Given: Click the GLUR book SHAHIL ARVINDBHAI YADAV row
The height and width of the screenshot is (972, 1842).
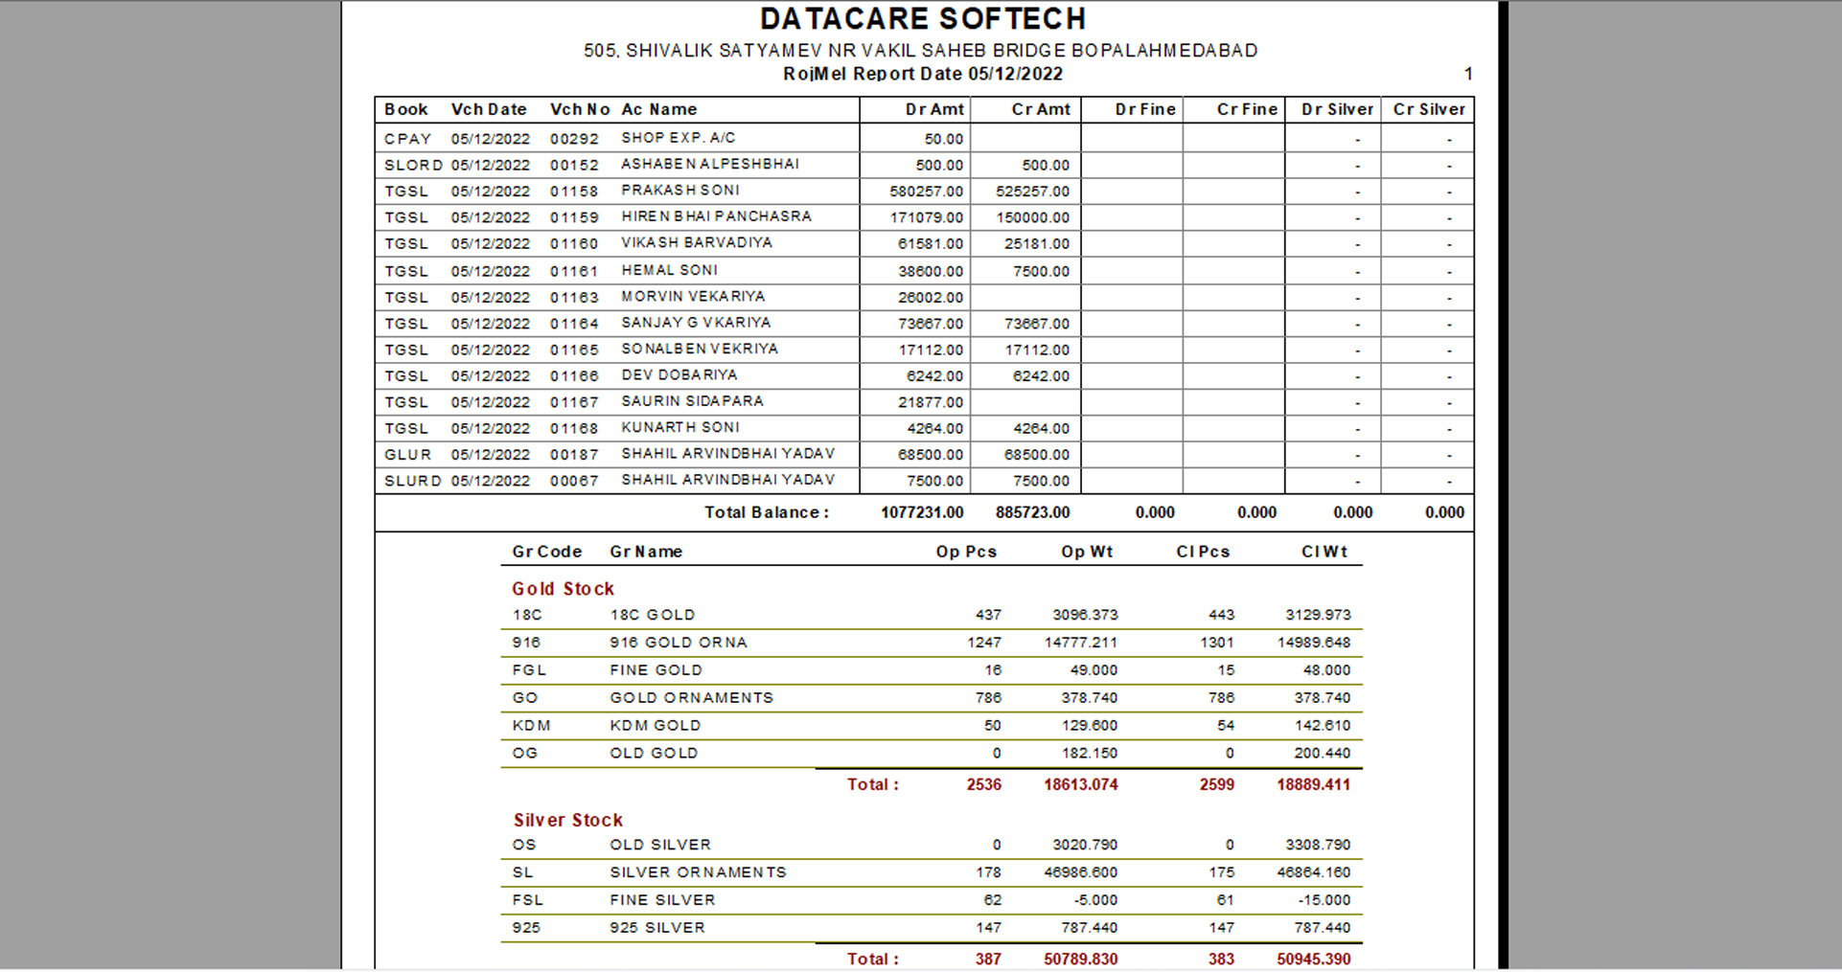Looking at the screenshot, I should click(924, 455).
